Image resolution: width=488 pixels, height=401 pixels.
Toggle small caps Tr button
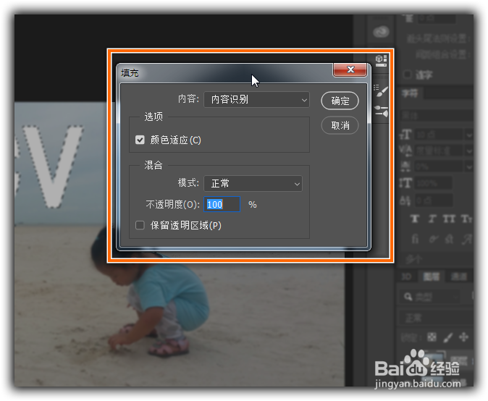point(466,219)
